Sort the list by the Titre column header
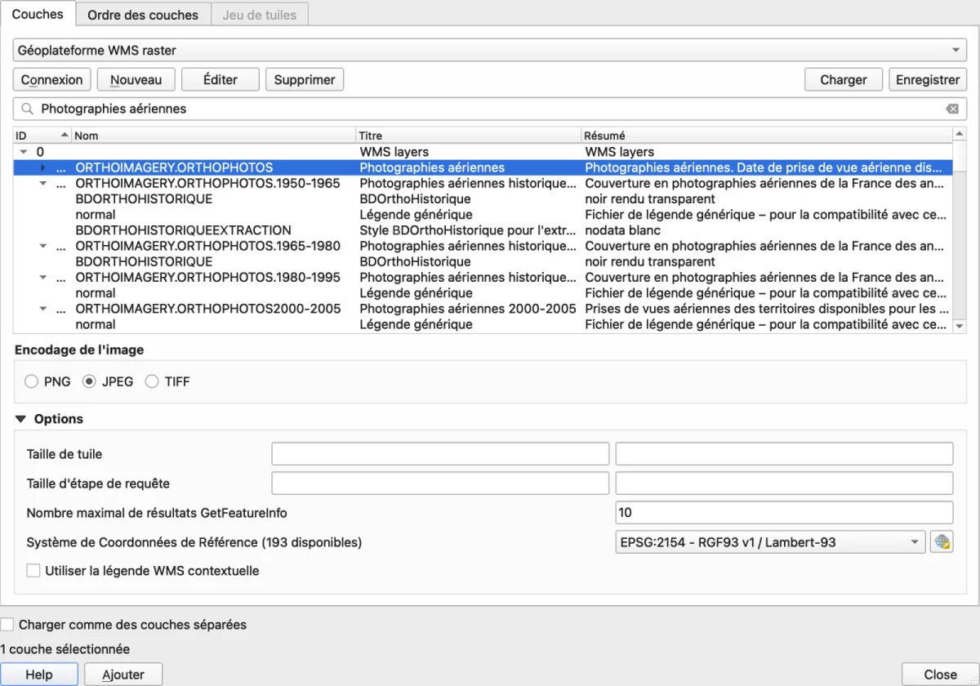Viewport: 980px width, 686px height. [469, 136]
